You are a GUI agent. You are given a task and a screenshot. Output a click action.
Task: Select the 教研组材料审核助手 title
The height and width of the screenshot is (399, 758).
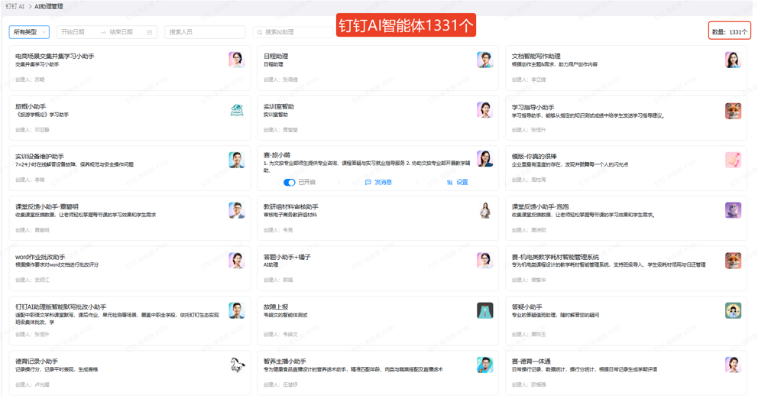pyautogui.click(x=290, y=206)
